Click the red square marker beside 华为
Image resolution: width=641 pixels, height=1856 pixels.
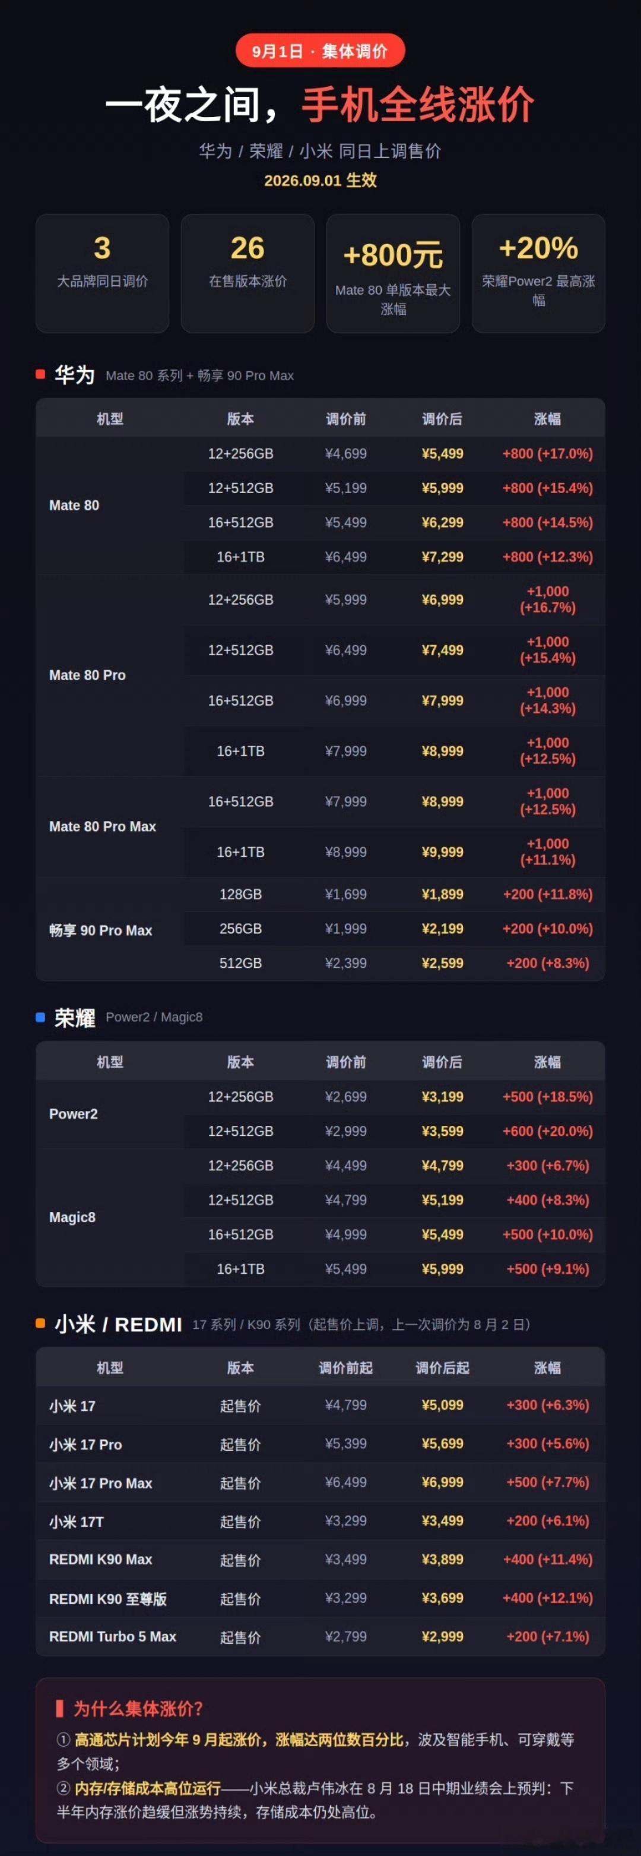[40, 374]
